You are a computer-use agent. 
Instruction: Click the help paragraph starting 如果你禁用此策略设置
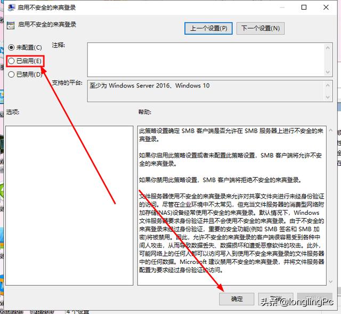tap(220, 180)
